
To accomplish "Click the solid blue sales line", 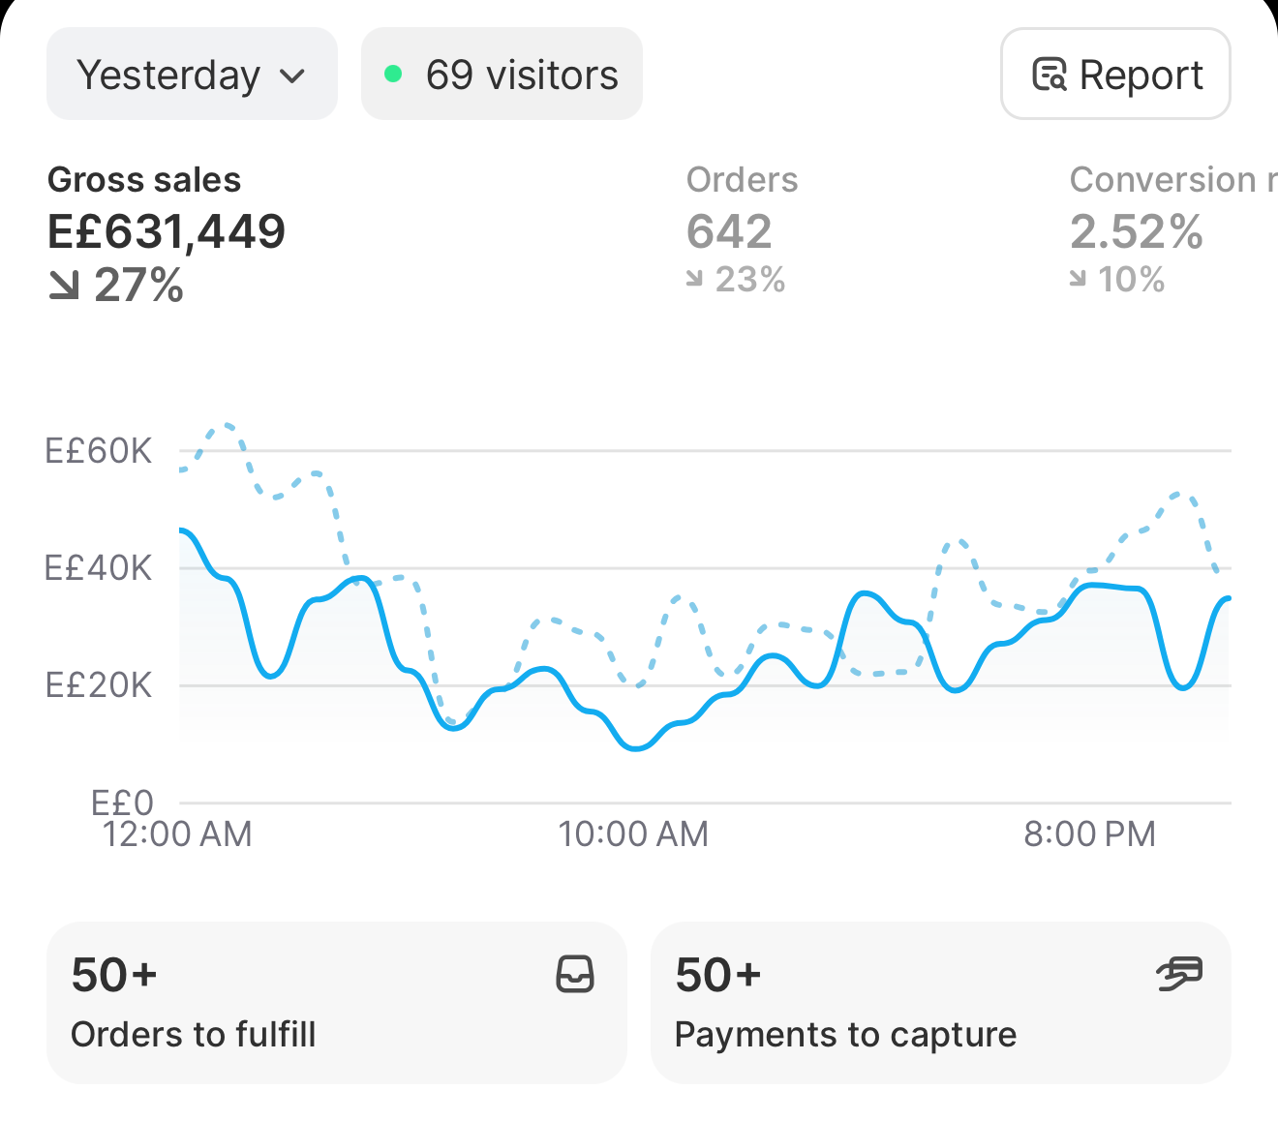I will (635, 747).
